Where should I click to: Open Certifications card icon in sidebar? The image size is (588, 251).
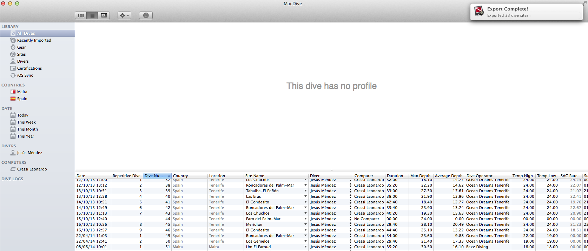pyautogui.click(x=13, y=68)
